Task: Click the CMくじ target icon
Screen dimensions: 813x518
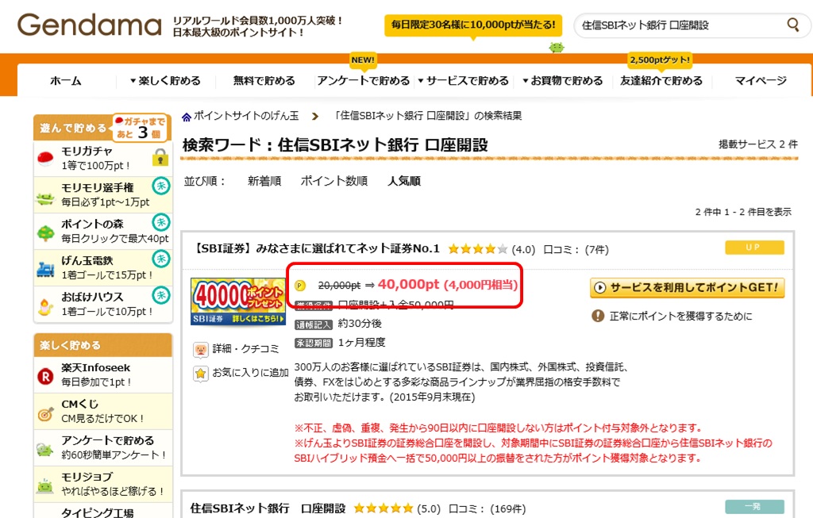Action: coord(45,414)
